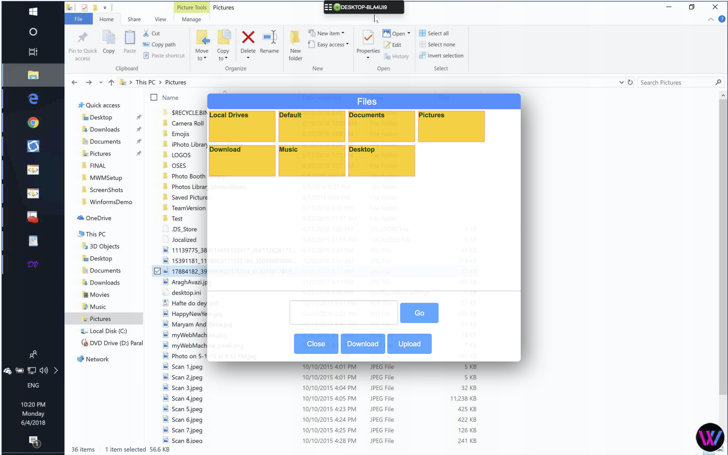Screen dimensions: 728x455
Task: Select the Camera Roll folder
Action: [x=187, y=123]
